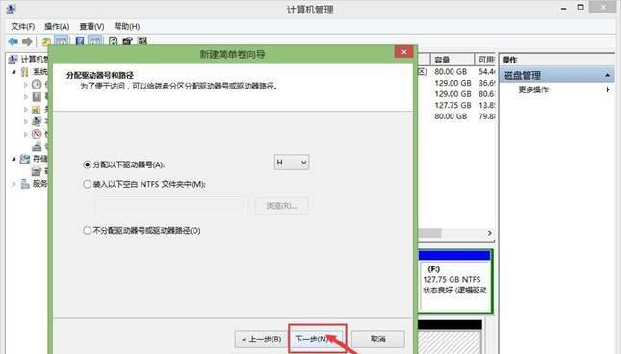Viewport: 621px width, 354px height.
Task: Click the Back arrow in the toolbar
Action: coord(13,41)
